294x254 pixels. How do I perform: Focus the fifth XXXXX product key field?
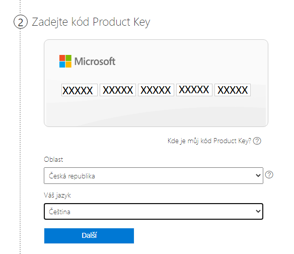click(x=233, y=90)
